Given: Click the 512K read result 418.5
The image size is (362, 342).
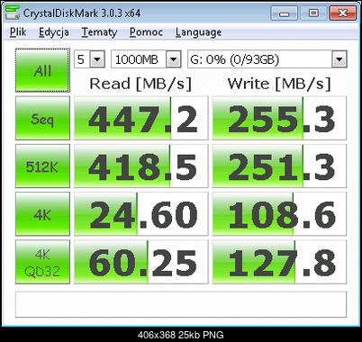Looking at the screenshot, I should tap(140, 166).
